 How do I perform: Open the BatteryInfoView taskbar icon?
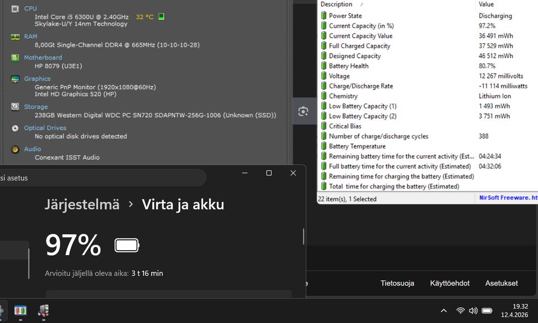tap(20, 311)
